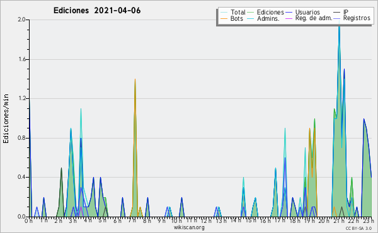Viewport: 378px width, 233px height.
Task: Select the Ediciones legend label
Action: pos(270,12)
